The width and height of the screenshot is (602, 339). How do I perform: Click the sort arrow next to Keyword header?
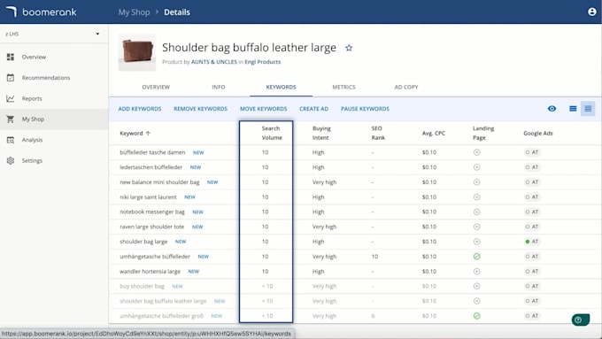[148, 134]
